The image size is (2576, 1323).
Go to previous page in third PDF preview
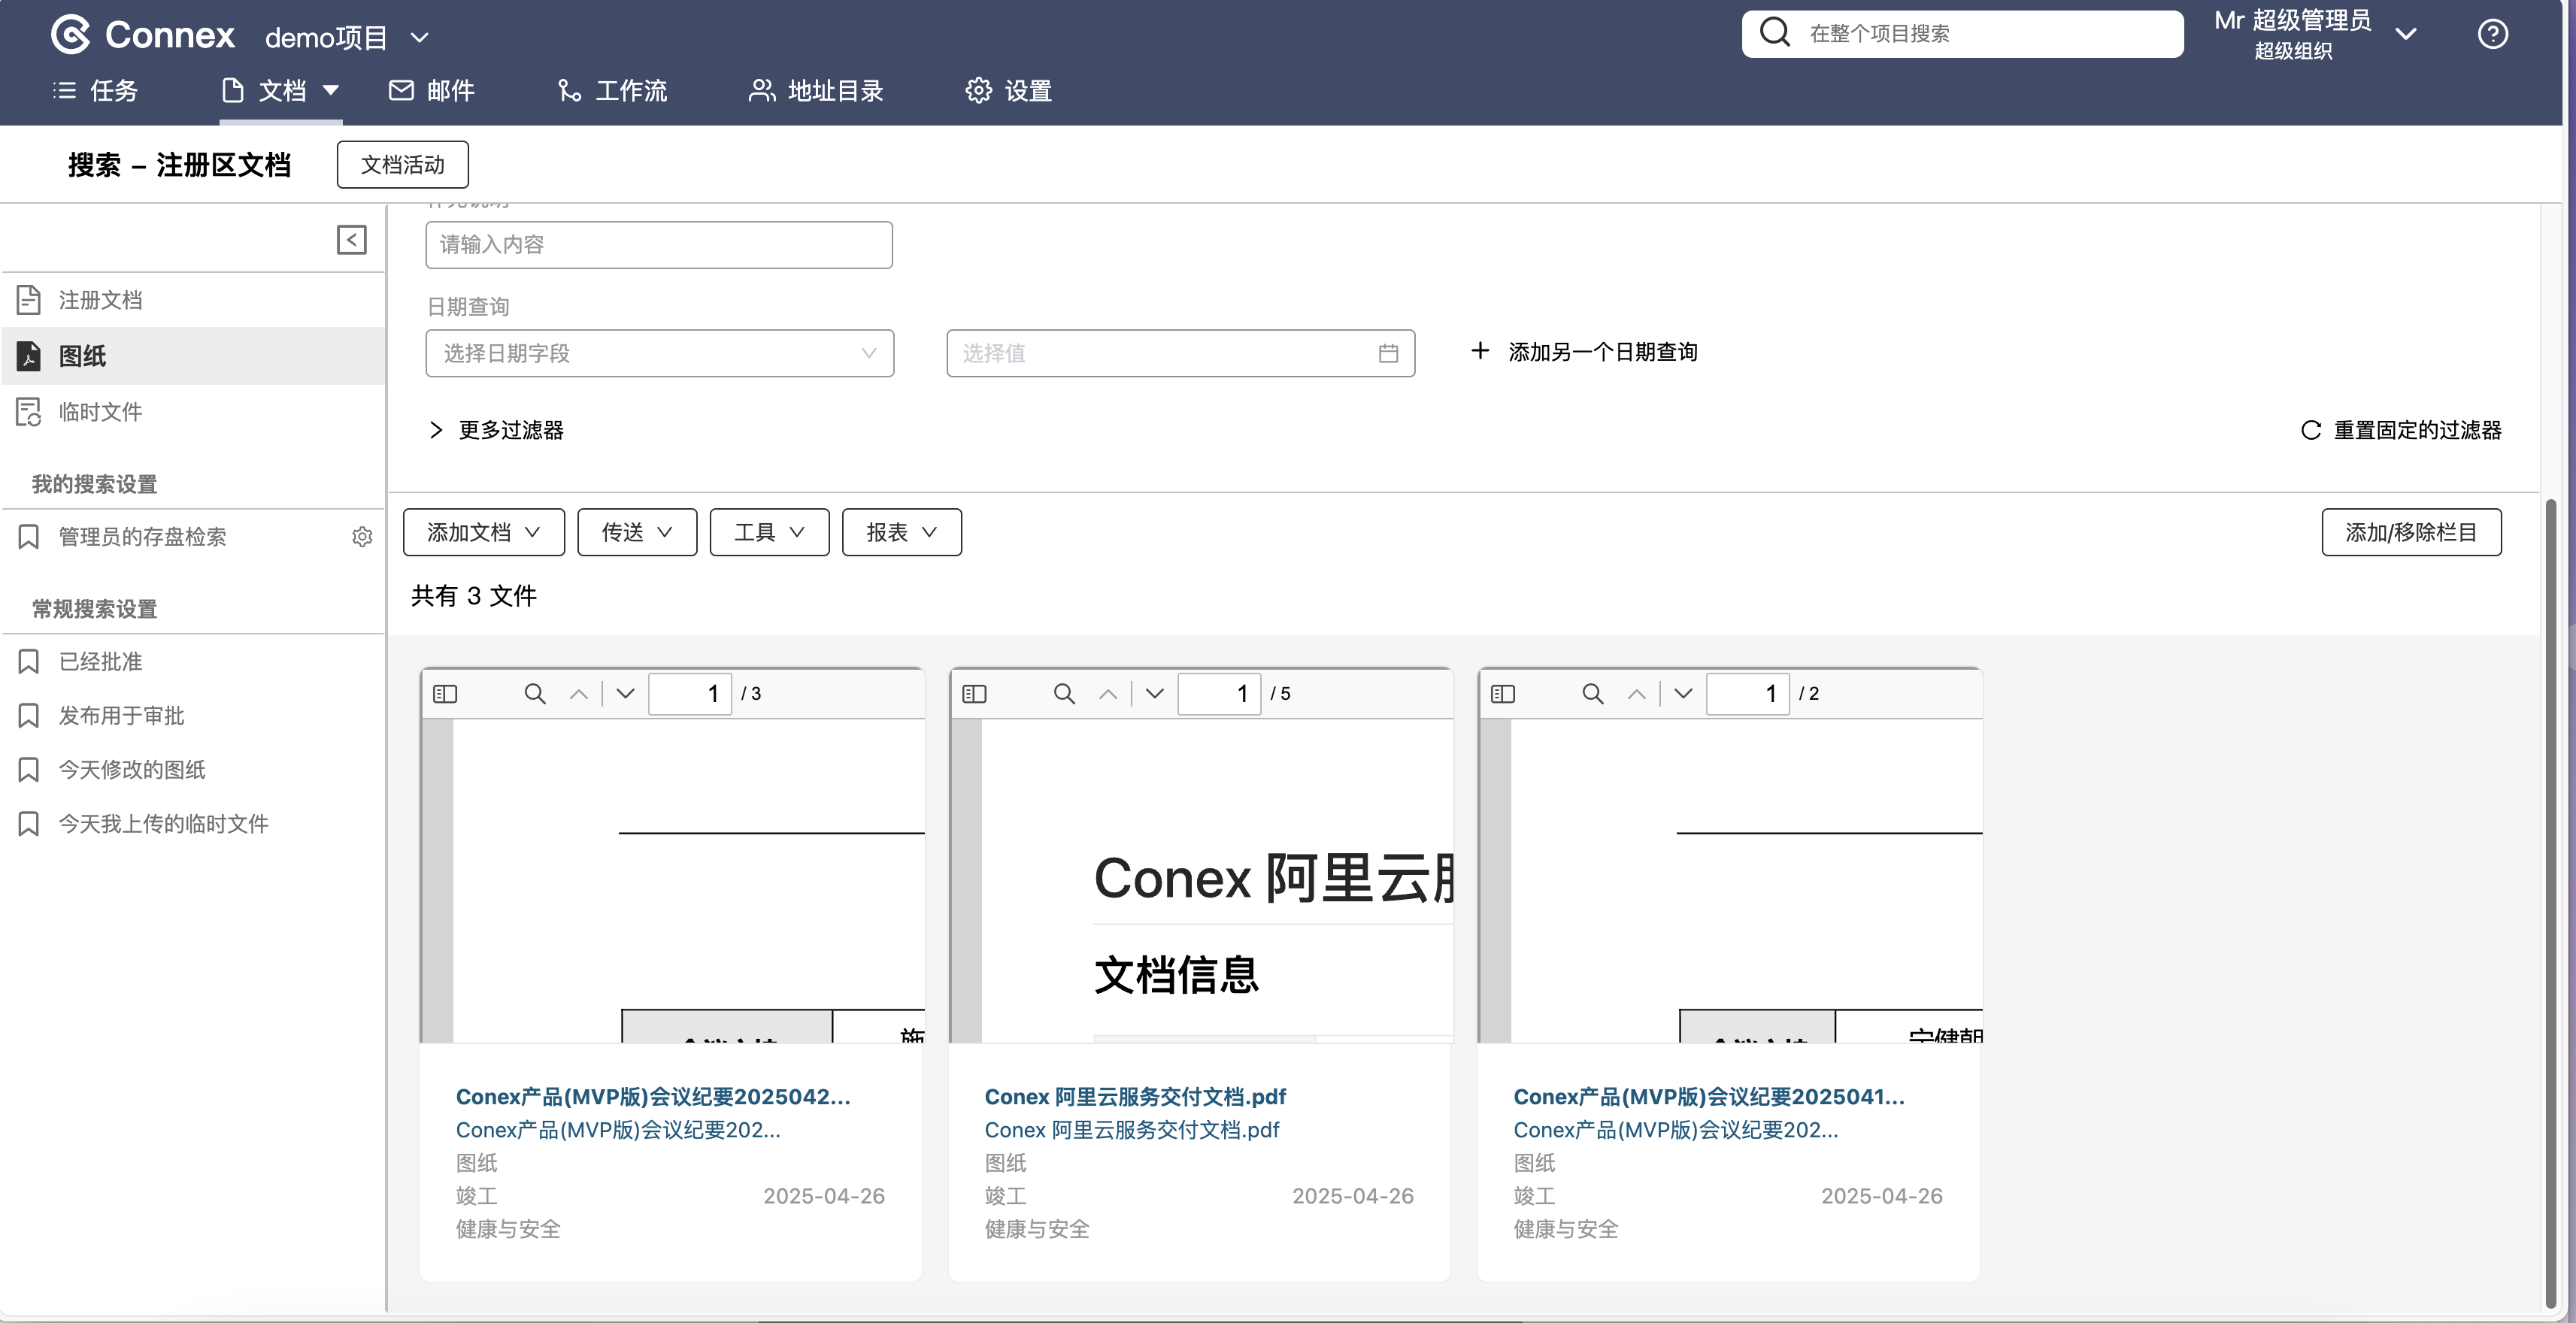(1636, 694)
